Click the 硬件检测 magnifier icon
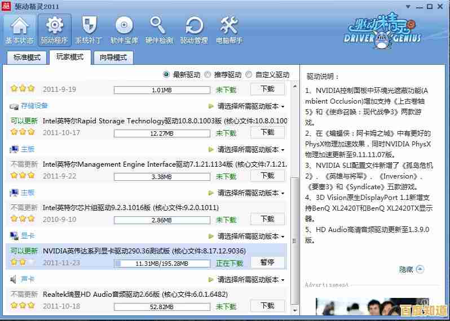 (x=159, y=26)
